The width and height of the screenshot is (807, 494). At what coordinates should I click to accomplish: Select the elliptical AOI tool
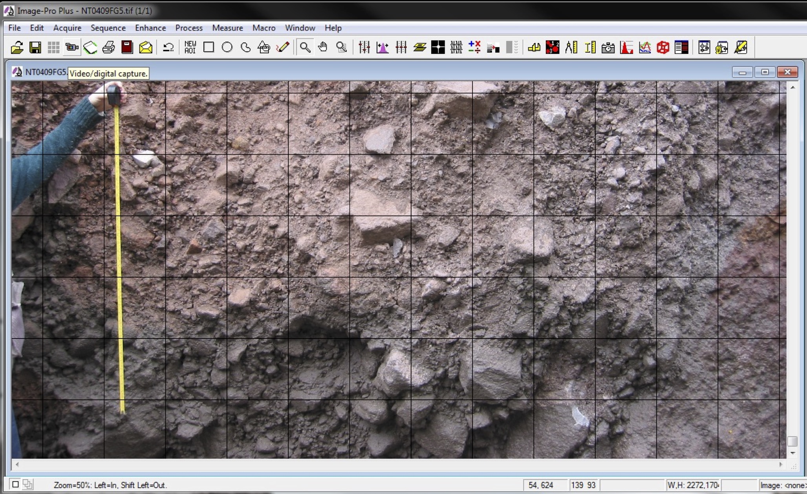(x=227, y=47)
